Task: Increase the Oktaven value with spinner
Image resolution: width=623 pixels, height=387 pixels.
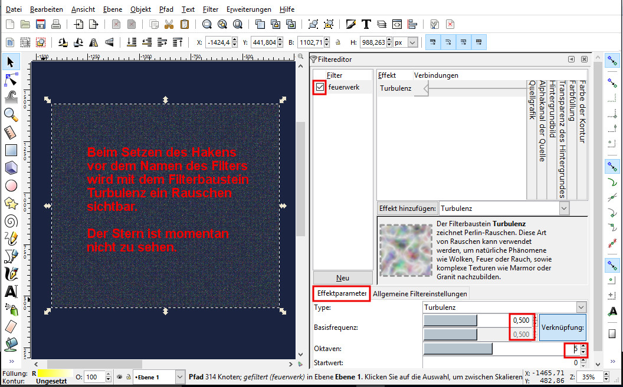Action: pos(583,346)
